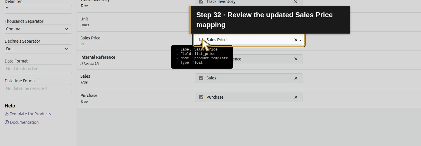Viewport: 421px width, 146px height.
Task: Click the Thousands Separator label
Action: coord(24,21)
